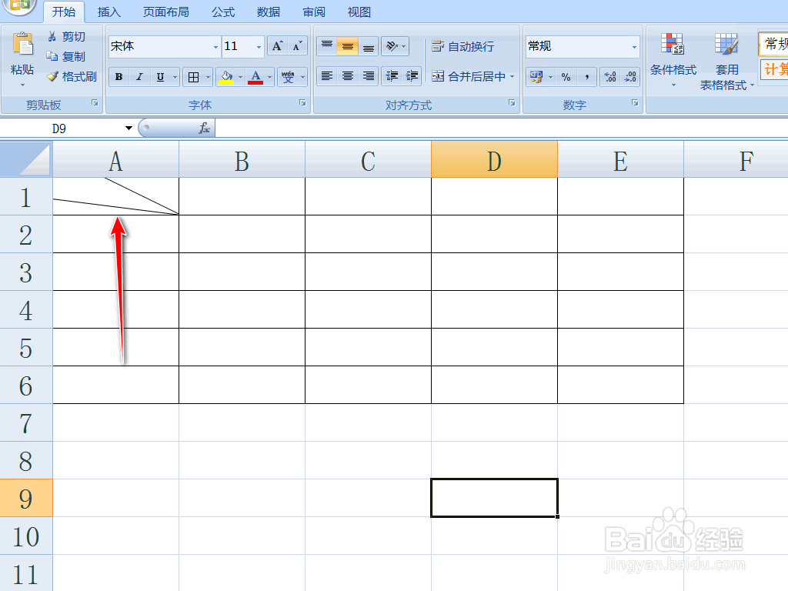
Task: Expand the font color dropdown arrow
Action: (269, 77)
